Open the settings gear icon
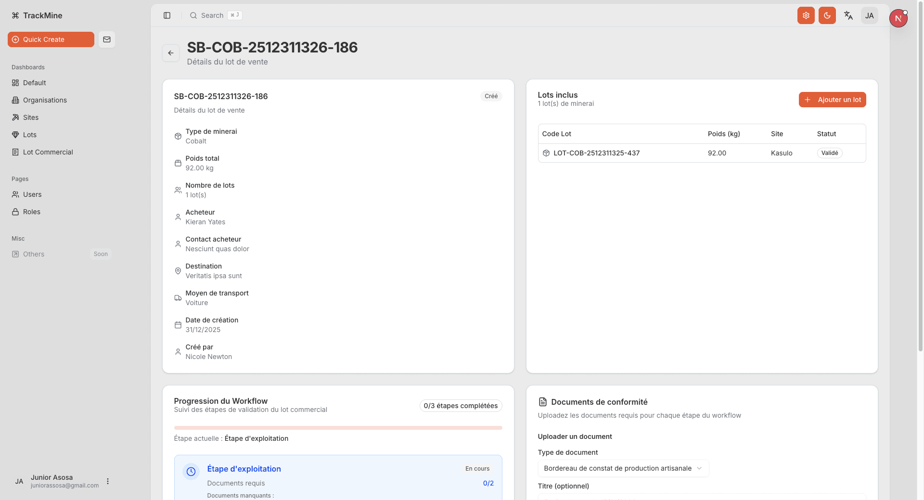This screenshot has height=500, width=924. coord(806,15)
